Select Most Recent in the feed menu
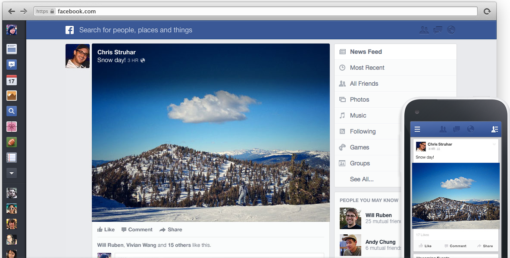Screen dimensions: 510x258 [367, 68]
